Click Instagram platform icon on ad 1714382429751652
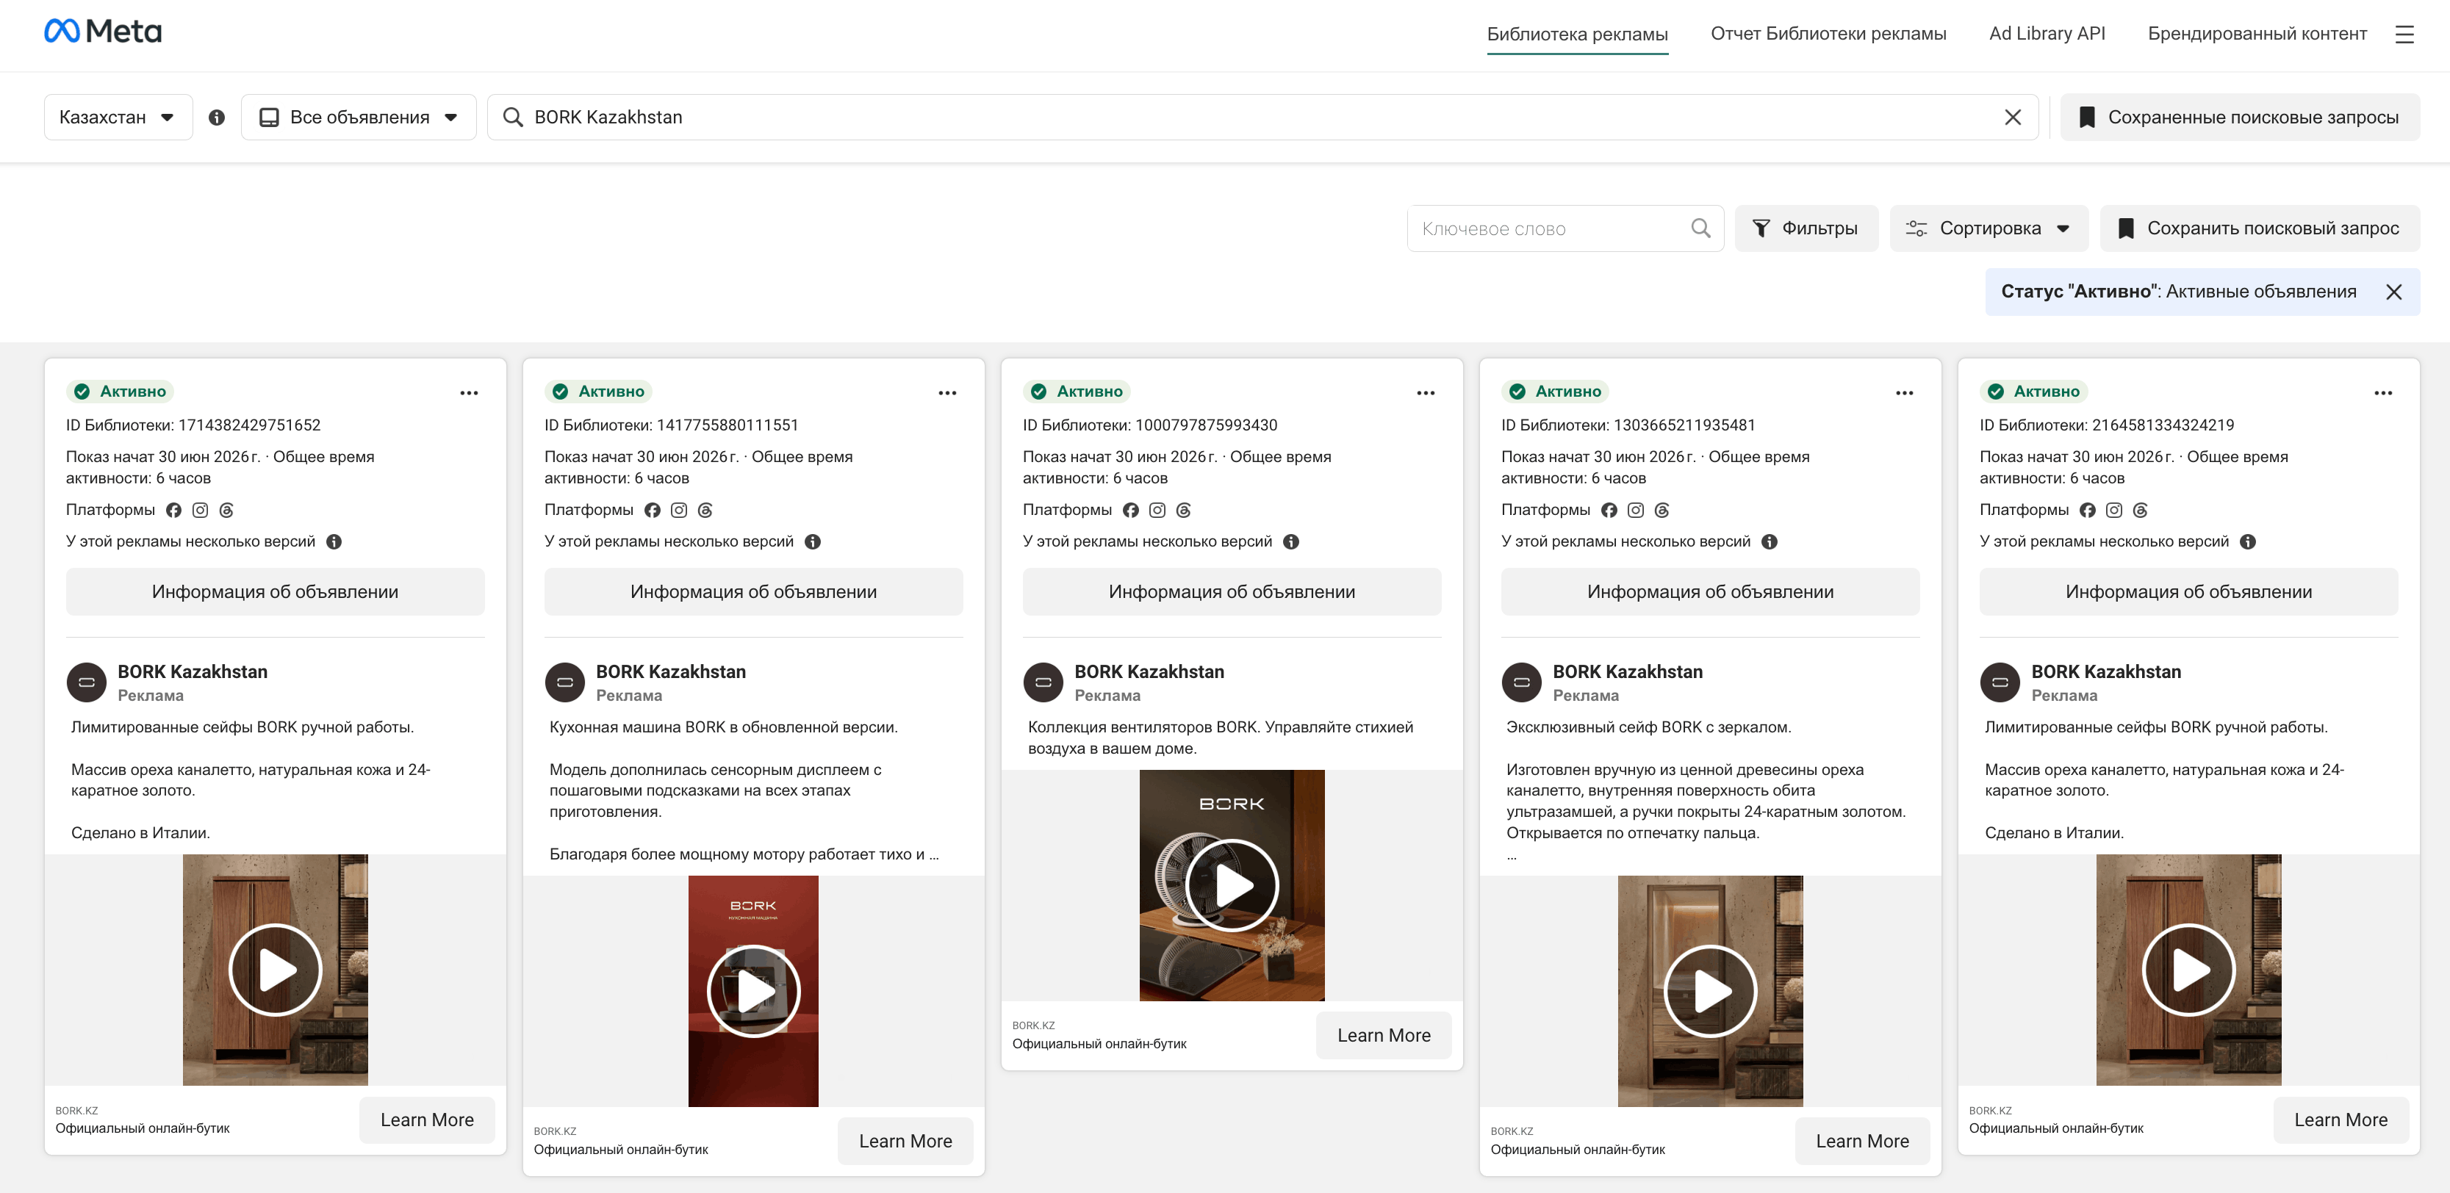This screenshot has width=2450, height=1193. pos(200,511)
